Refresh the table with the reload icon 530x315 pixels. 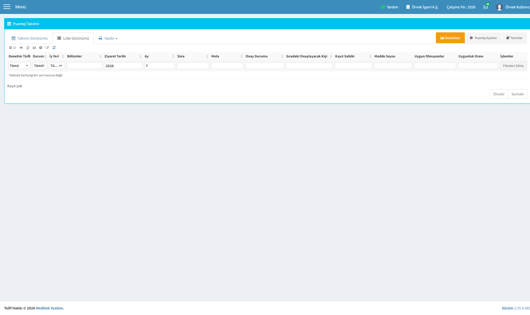54,48
